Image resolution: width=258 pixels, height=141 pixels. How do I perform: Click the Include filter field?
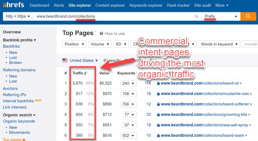click(x=250, y=44)
